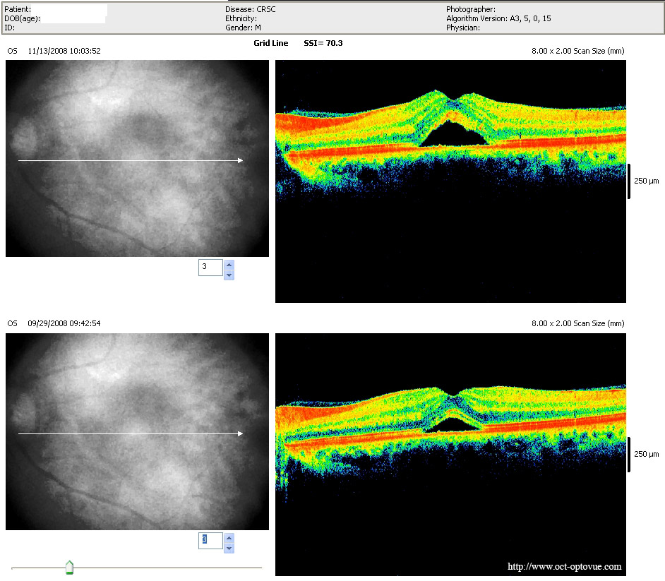
Task: Click the 'DOB(age):' label
Action: [x=22, y=18]
